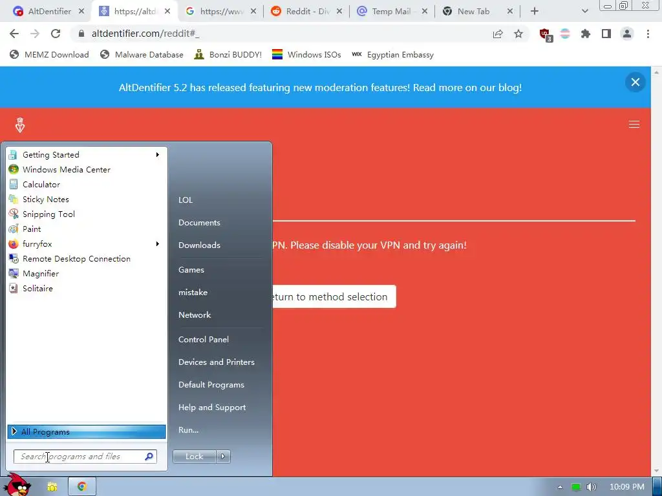The width and height of the screenshot is (662, 496).
Task: Dismiss the AltDentifier 5.2 announcement banner
Action: pyautogui.click(x=635, y=82)
